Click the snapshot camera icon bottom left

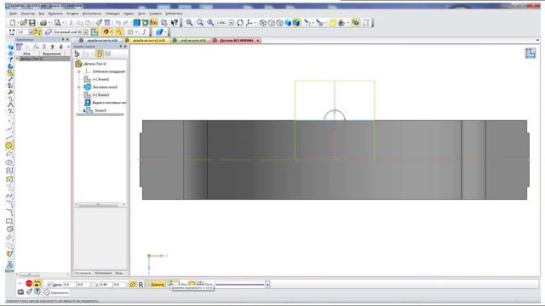20,292
